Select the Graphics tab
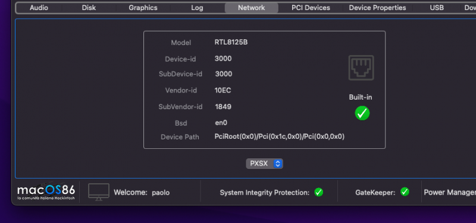 [143, 8]
